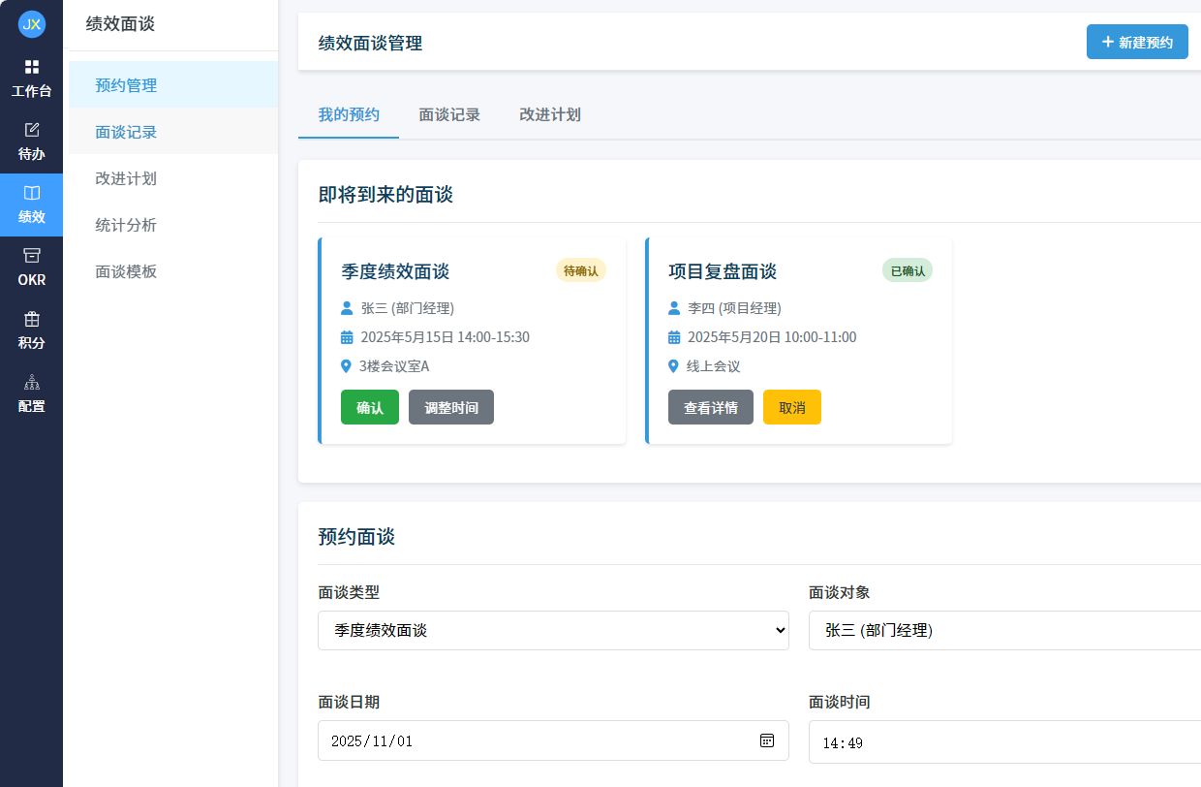The image size is (1201, 787).
Task: Confirm the 季度绩效面谈 with 确认 button
Action: pos(369,407)
